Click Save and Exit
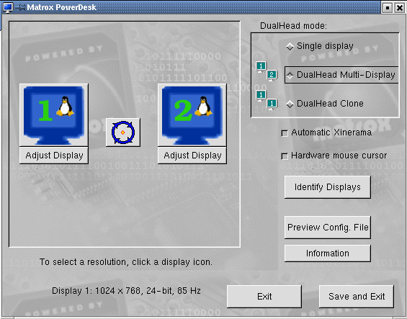This screenshot has height=319, width=407. click(357, 297)
